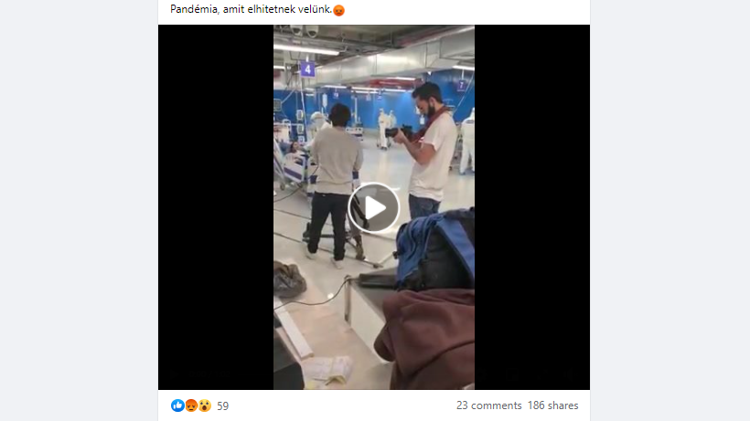Click the black letterbox left of the video
Screen dimensions: 750x421
[216, 207]
